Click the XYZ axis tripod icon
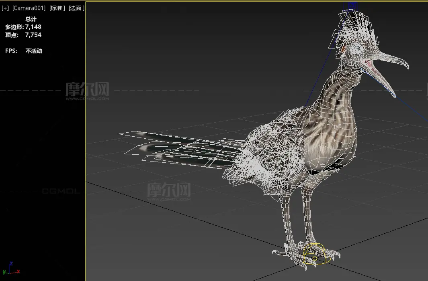Screen dimensions: 428x281 pos(11,269)
